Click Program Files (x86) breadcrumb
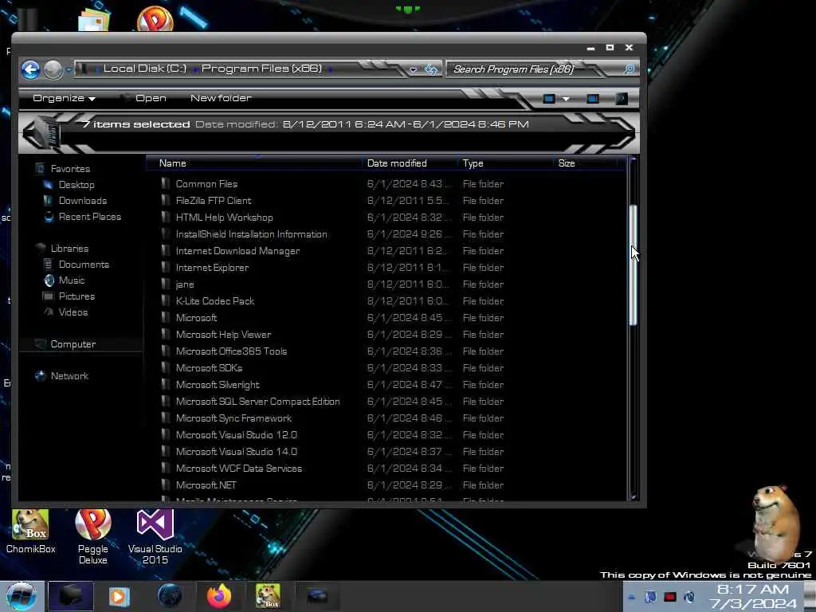 [x=261, y=69]
